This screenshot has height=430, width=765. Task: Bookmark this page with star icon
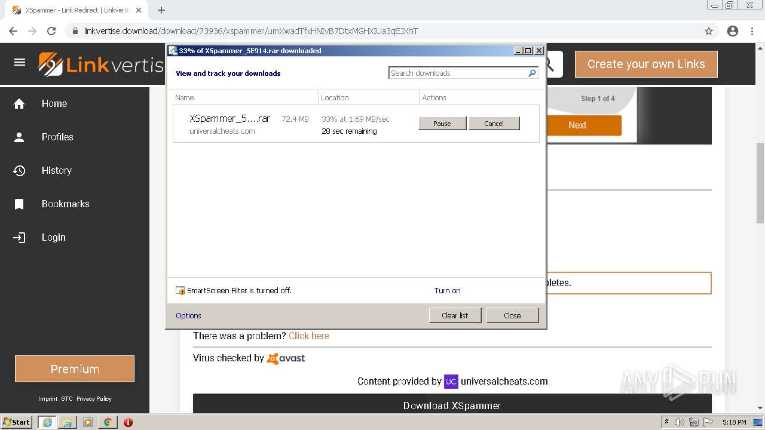click(x=709, y=31)
